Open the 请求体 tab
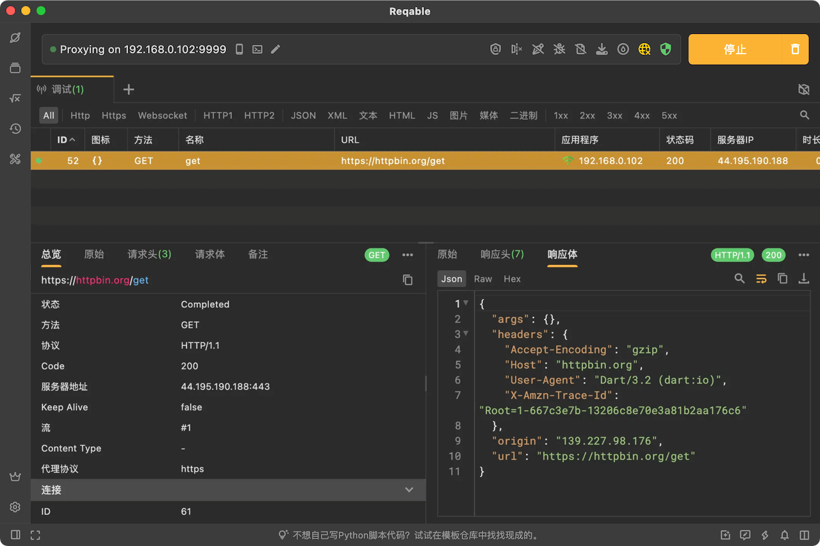The width and height of the screenshot is (820, 546). [210, 255]
